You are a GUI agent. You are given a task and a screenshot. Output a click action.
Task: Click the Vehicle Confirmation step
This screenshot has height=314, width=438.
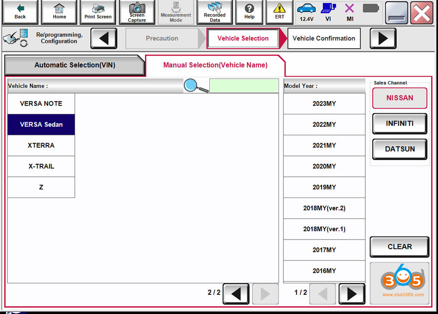pos(324,38)
